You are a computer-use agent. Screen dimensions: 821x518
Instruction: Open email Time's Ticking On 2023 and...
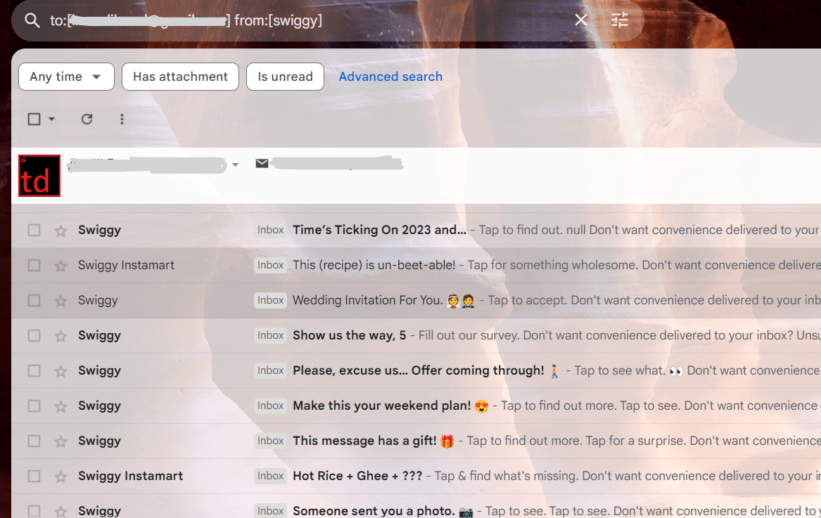pos(379,230)
